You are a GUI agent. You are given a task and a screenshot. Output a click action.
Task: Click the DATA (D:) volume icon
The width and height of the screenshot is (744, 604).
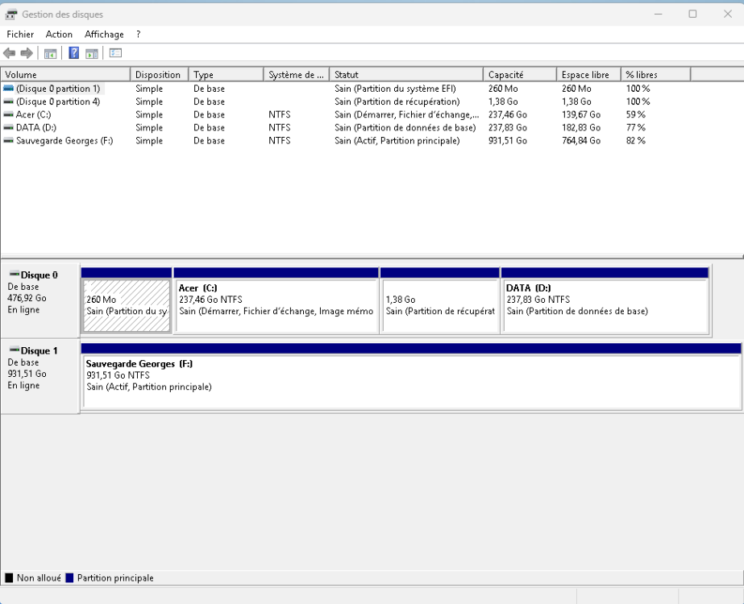(x=6, y=128)
